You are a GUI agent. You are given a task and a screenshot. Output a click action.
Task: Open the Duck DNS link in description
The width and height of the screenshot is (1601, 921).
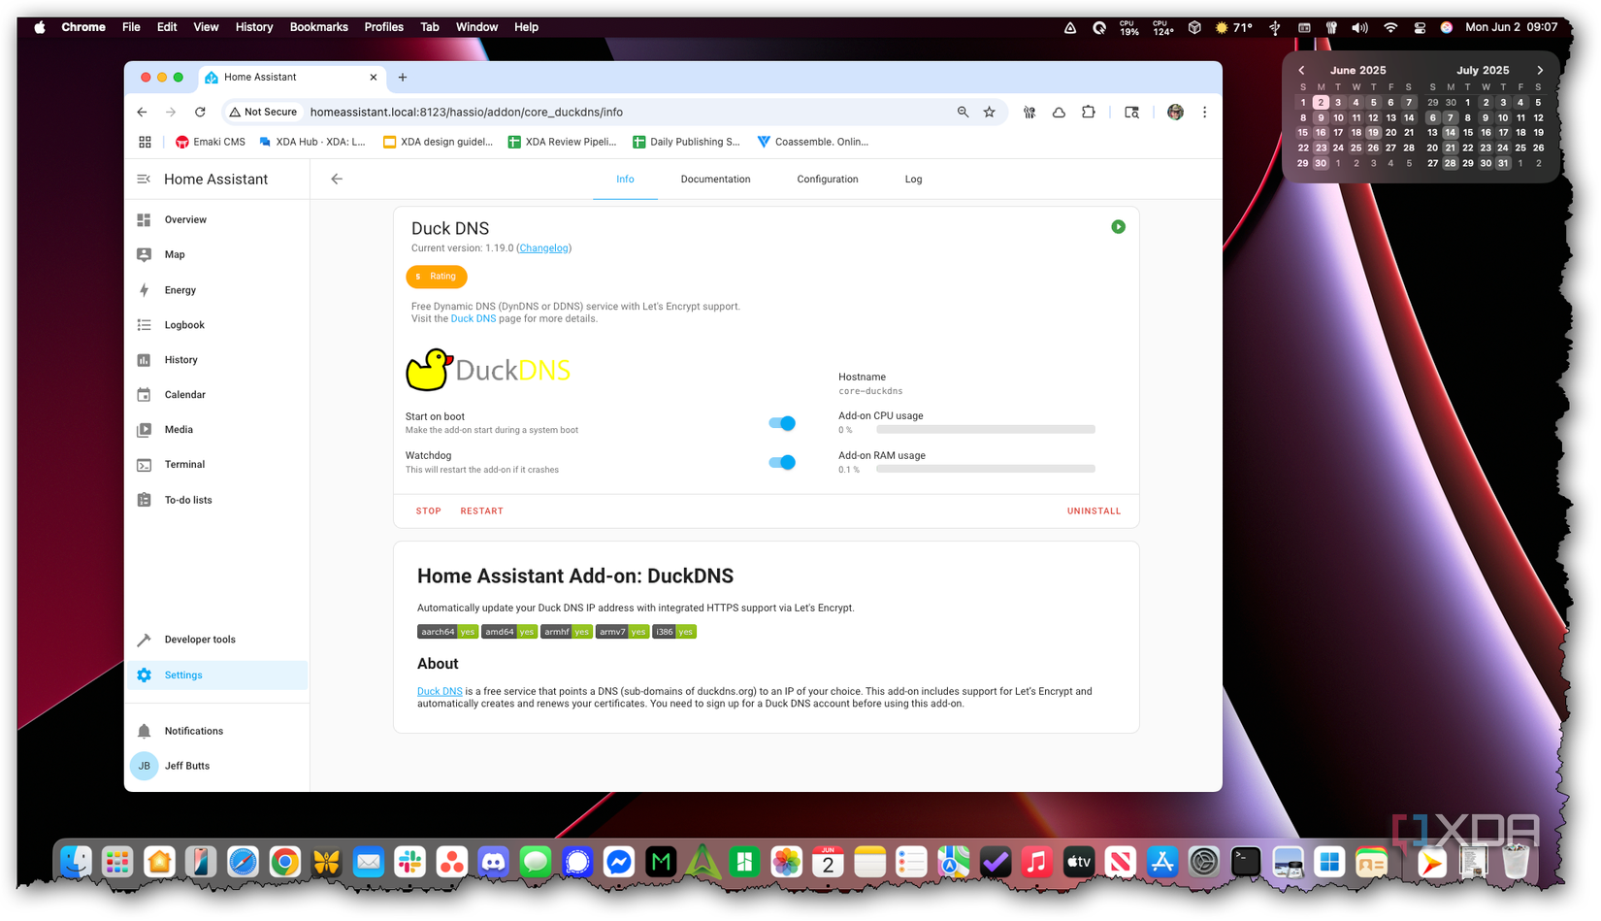[x=473, y=319]
